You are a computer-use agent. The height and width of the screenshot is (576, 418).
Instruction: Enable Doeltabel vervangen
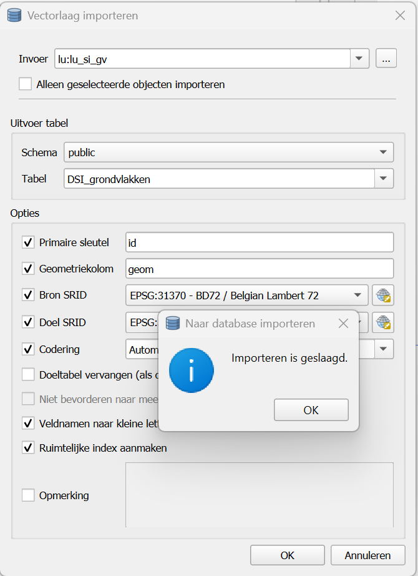[28, 374]
